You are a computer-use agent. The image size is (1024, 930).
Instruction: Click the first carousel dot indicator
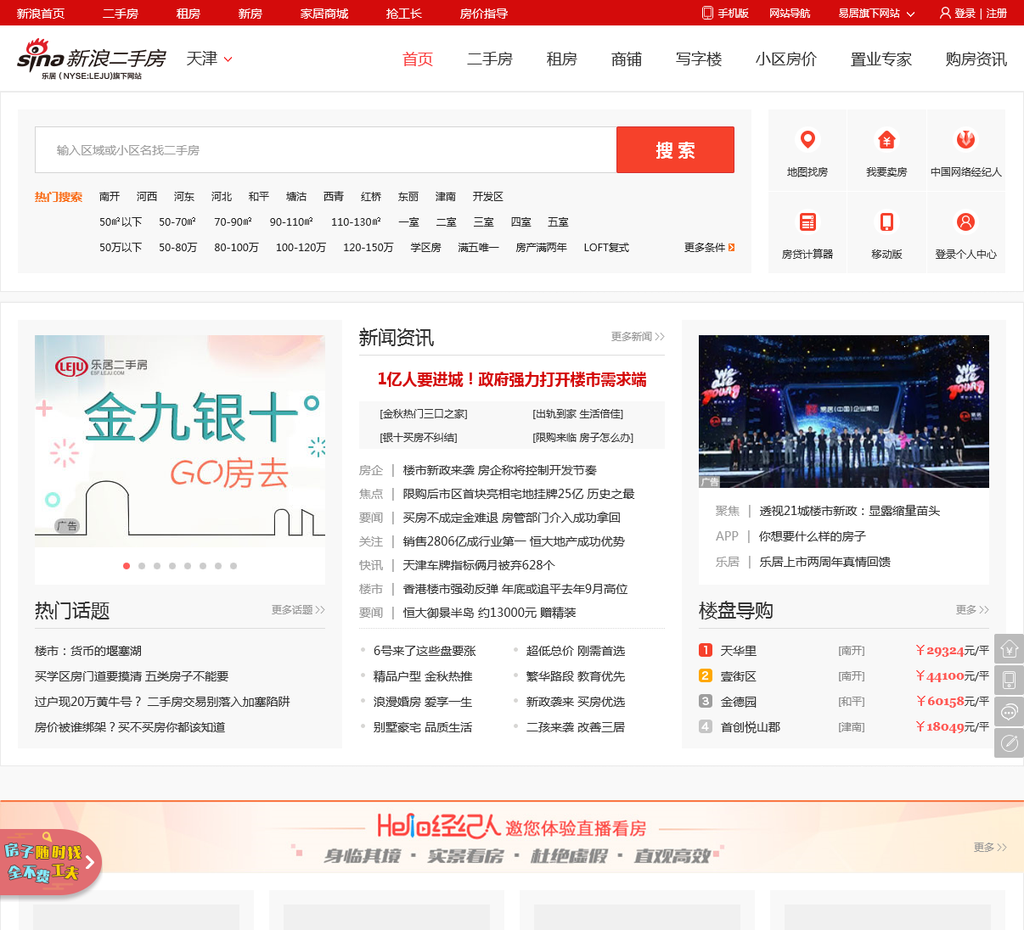point(127,566)
